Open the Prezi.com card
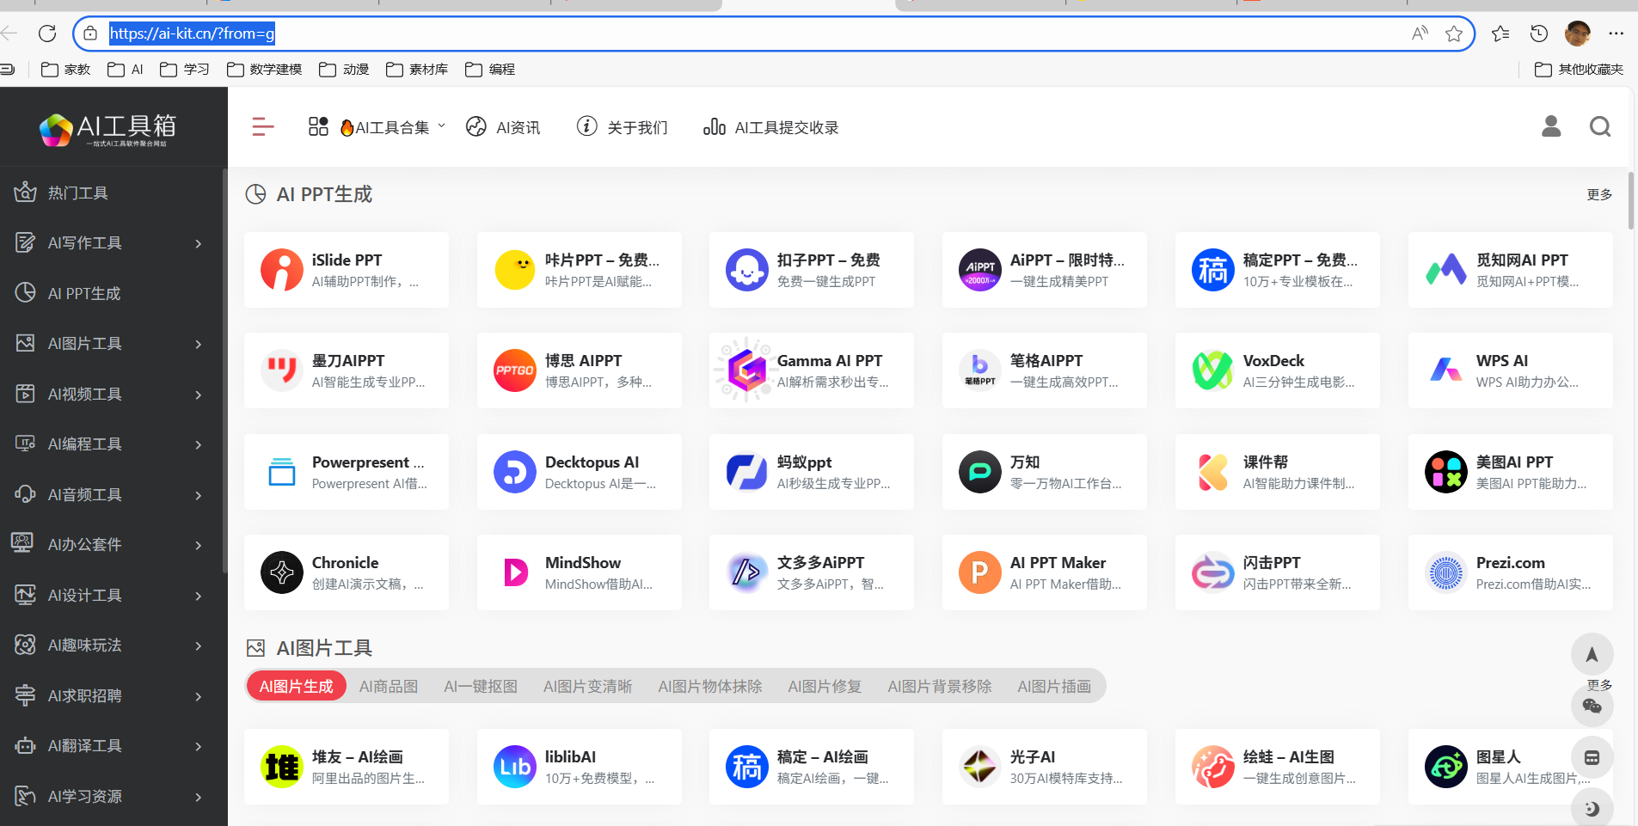This screenshot has width=1638, height=826. click(x=1511, y=572)
